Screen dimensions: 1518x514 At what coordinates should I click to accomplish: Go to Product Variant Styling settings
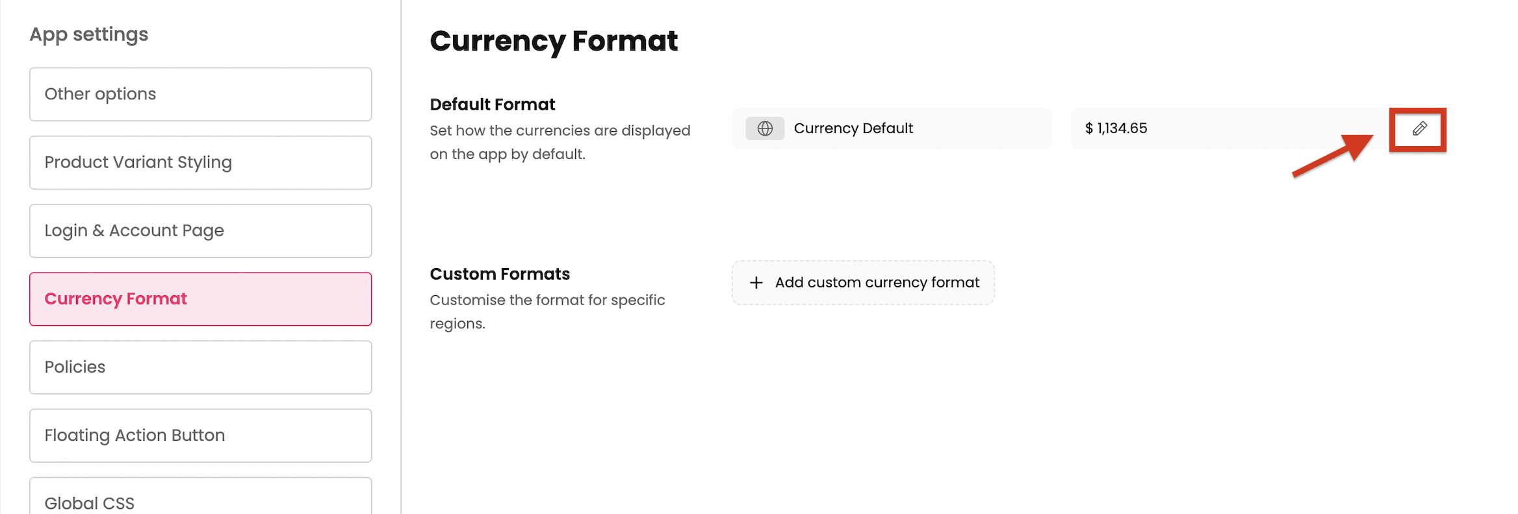200,163
